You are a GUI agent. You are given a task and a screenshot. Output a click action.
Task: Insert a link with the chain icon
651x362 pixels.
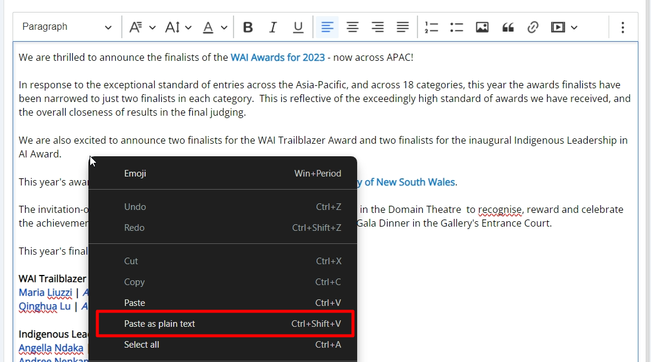(533, 27)
